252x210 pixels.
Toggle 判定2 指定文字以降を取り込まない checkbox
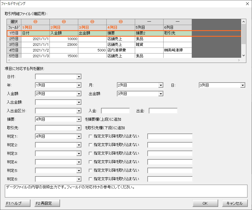pyautogui.click(x=90, y=145)
